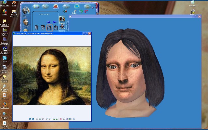Image resolution: width=208 pixels, height=130 pixels.
Task: Click the green undo arrow
Action: click(81, 11)
